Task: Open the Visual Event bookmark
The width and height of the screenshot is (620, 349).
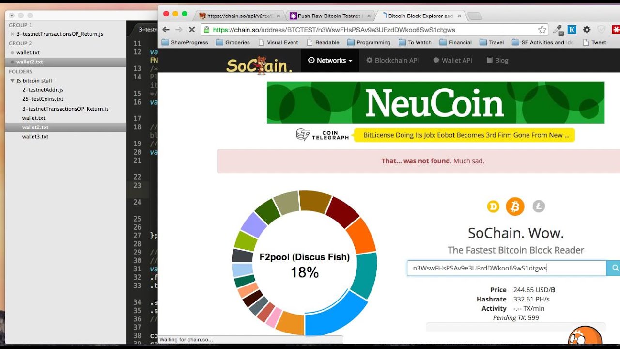Action: tap(278, 42)
